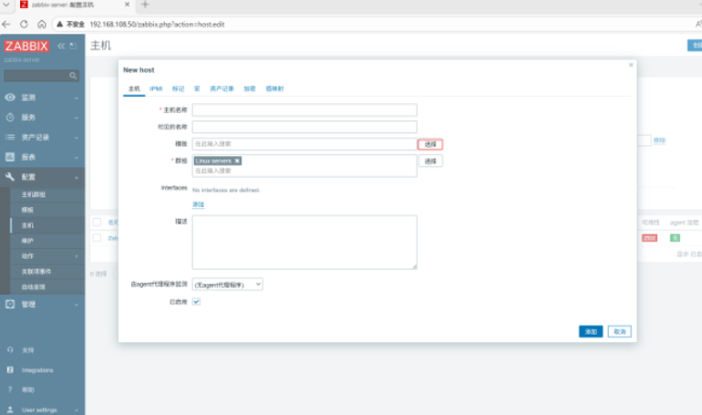Click the wrench icon for 配置
This screenshot has width=702, height=415.
pos(10,177)
